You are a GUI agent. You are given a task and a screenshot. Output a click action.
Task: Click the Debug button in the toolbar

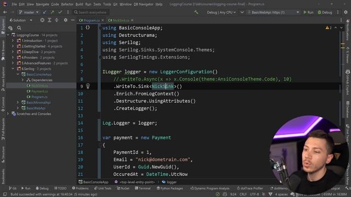(x=325, y=12)
